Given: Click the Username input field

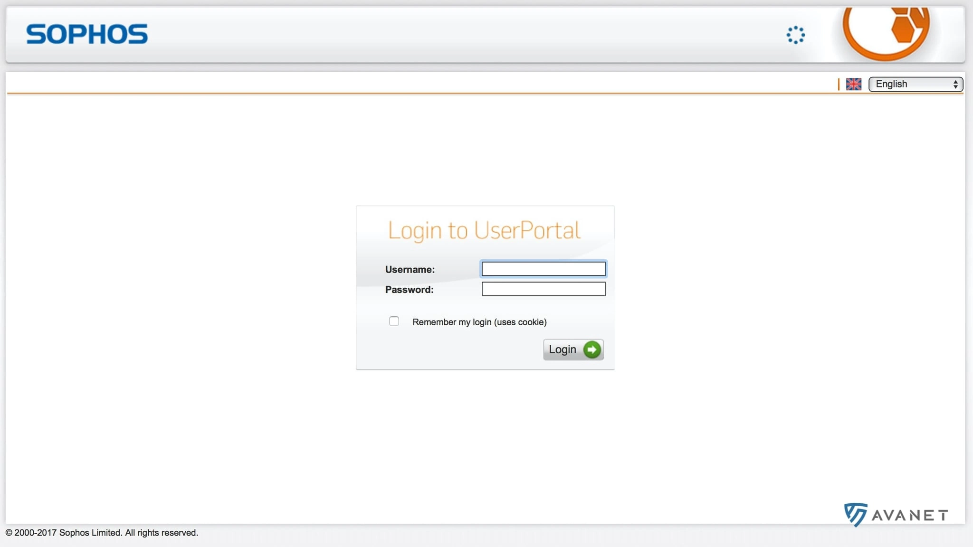Looking at the screenshot, I should pos(544,268).
